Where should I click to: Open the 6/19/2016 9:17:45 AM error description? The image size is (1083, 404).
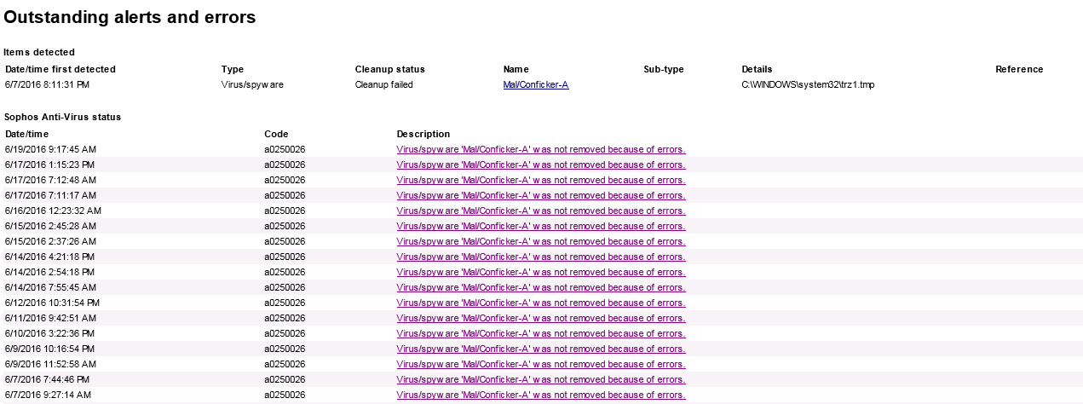point(541,149)
